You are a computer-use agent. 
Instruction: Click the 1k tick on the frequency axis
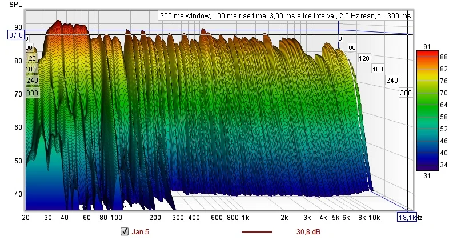[x=246, y=218]
